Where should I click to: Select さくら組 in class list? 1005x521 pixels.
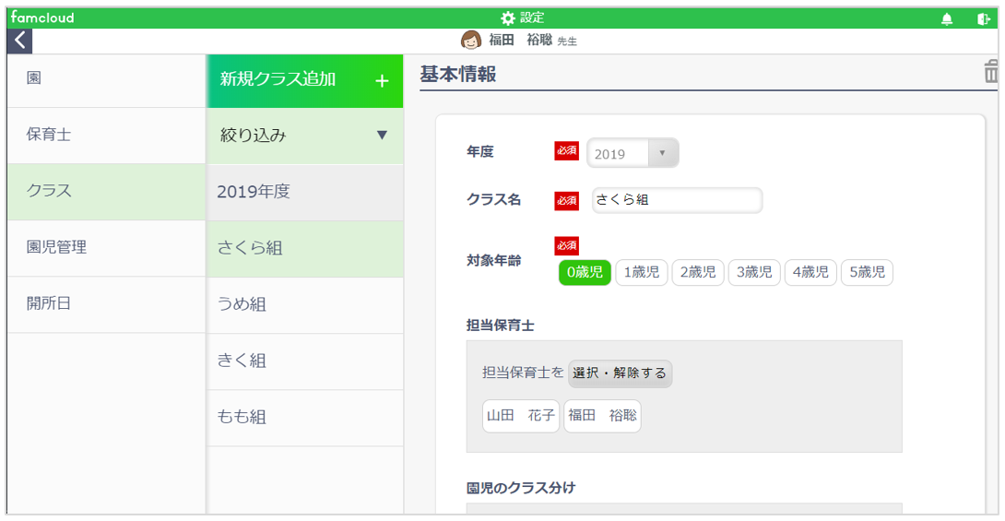305,249
